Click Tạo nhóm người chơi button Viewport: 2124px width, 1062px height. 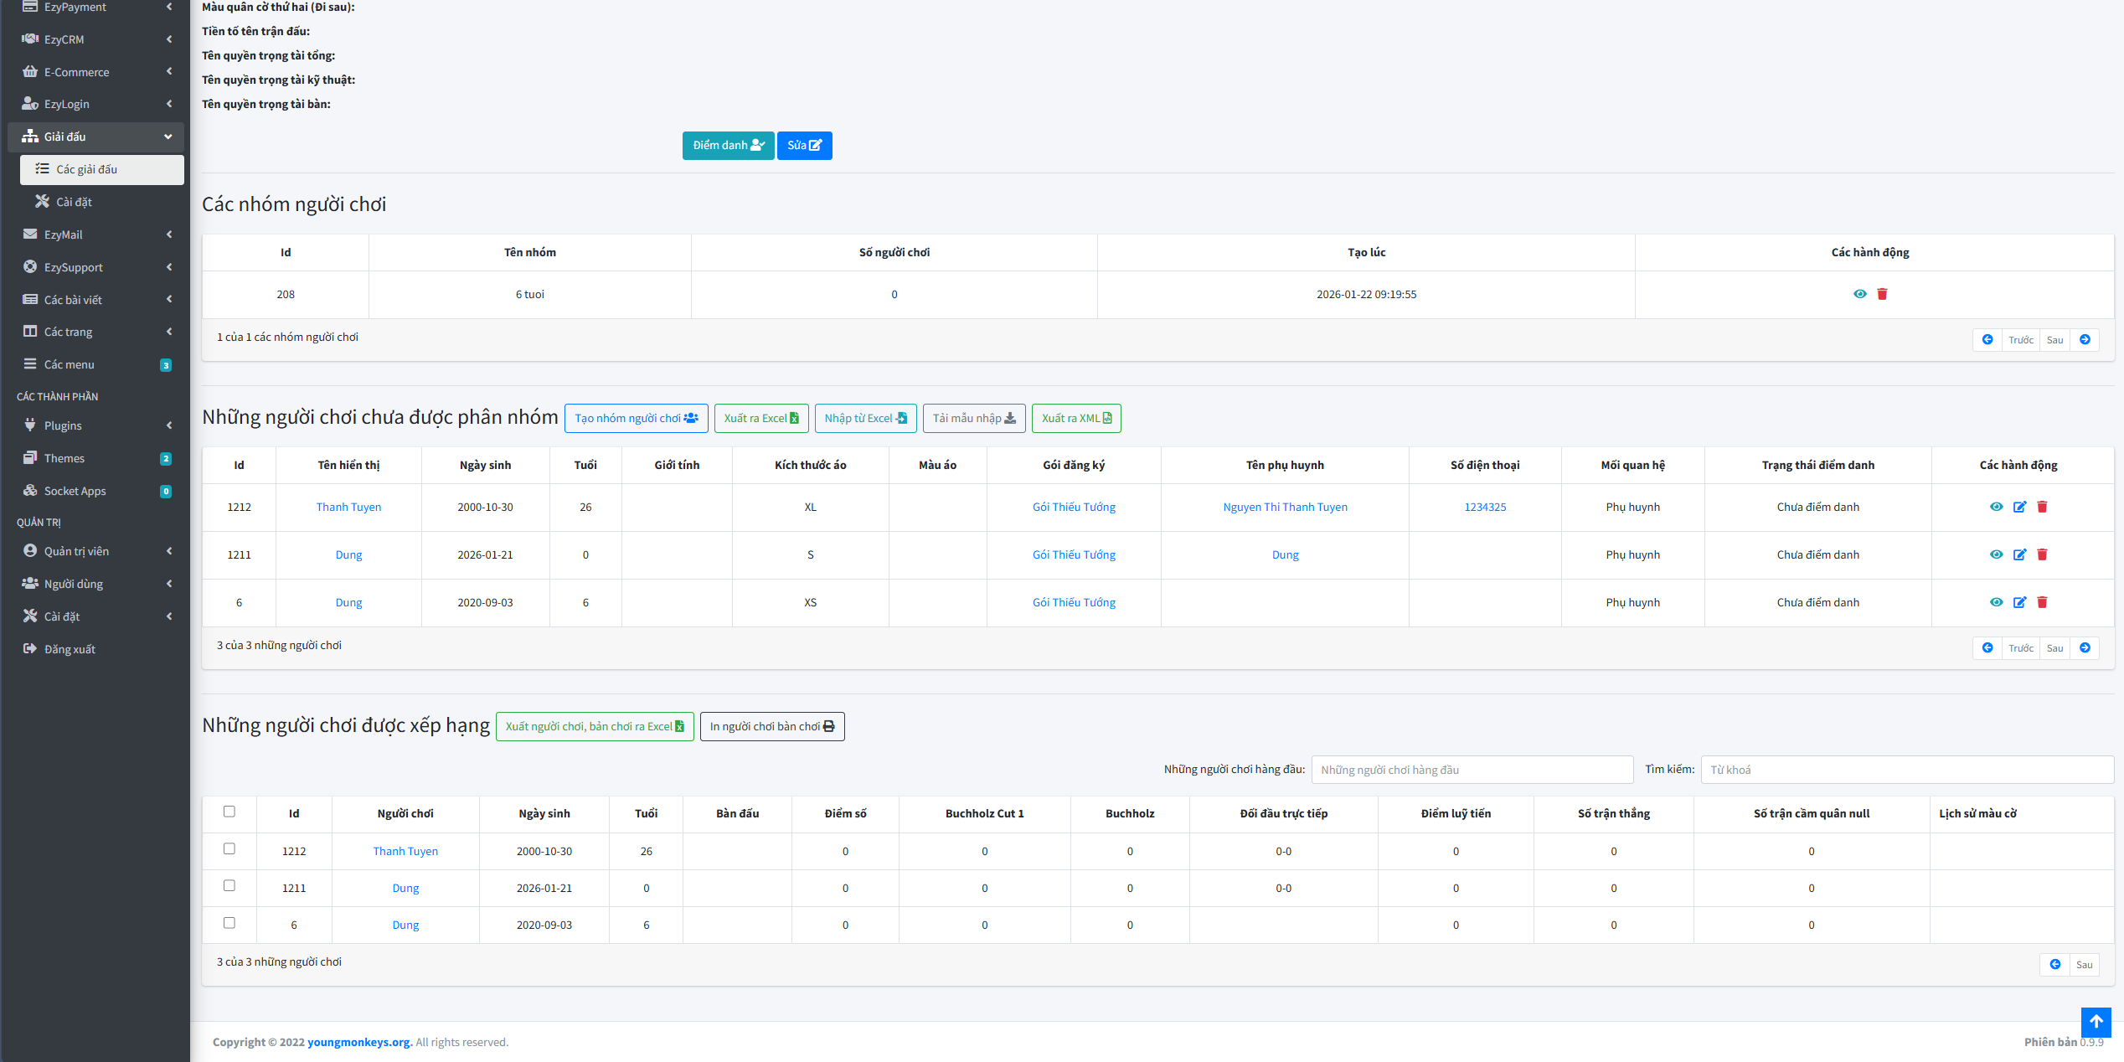click(x=636, y=419)
